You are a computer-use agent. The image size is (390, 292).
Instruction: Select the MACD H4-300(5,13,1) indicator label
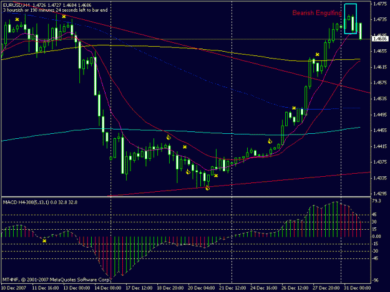pyautogui.click(x=40, y=202)
